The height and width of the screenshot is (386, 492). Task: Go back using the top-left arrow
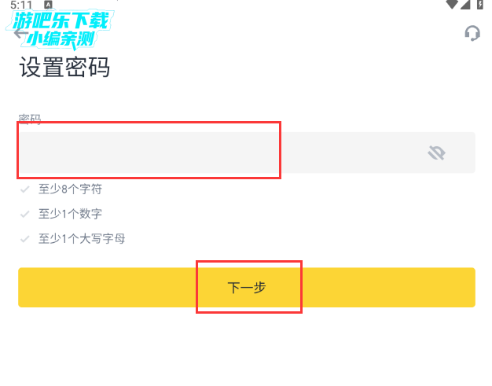pos(20,33)
